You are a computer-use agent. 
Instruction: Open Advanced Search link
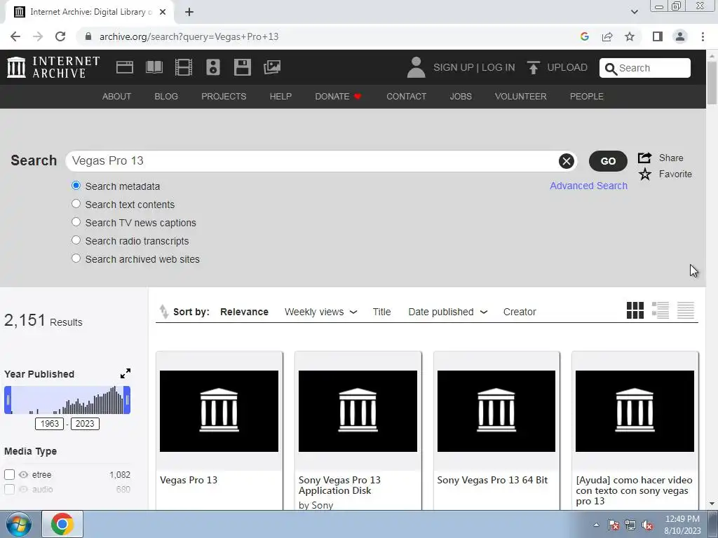pos(588,186)
